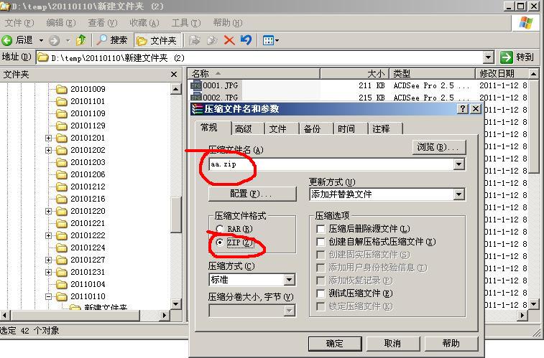This screenshot has height=358, width=544.
Task: Open the 更新方式 update mode dropdown
Action: (x=458, y=194)
